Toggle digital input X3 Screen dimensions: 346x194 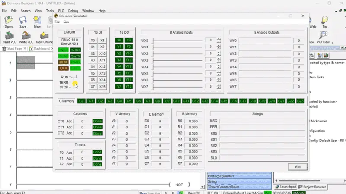coord(93,60)
